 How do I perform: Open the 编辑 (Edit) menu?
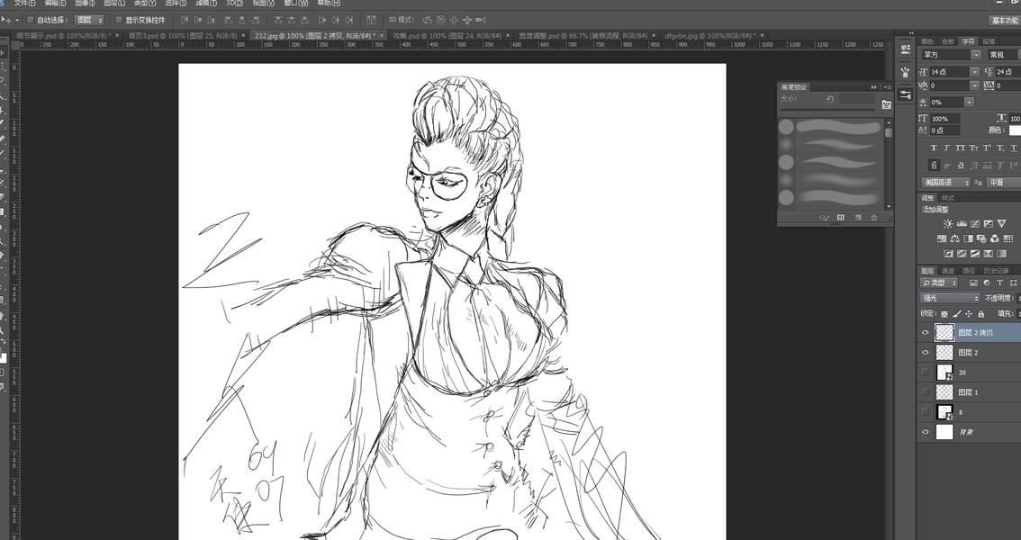(55, 4)
